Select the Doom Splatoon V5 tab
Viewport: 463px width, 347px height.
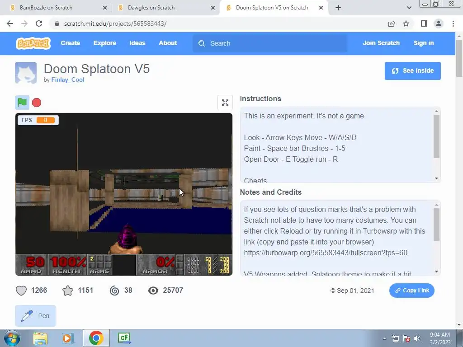tap(274, 8)
